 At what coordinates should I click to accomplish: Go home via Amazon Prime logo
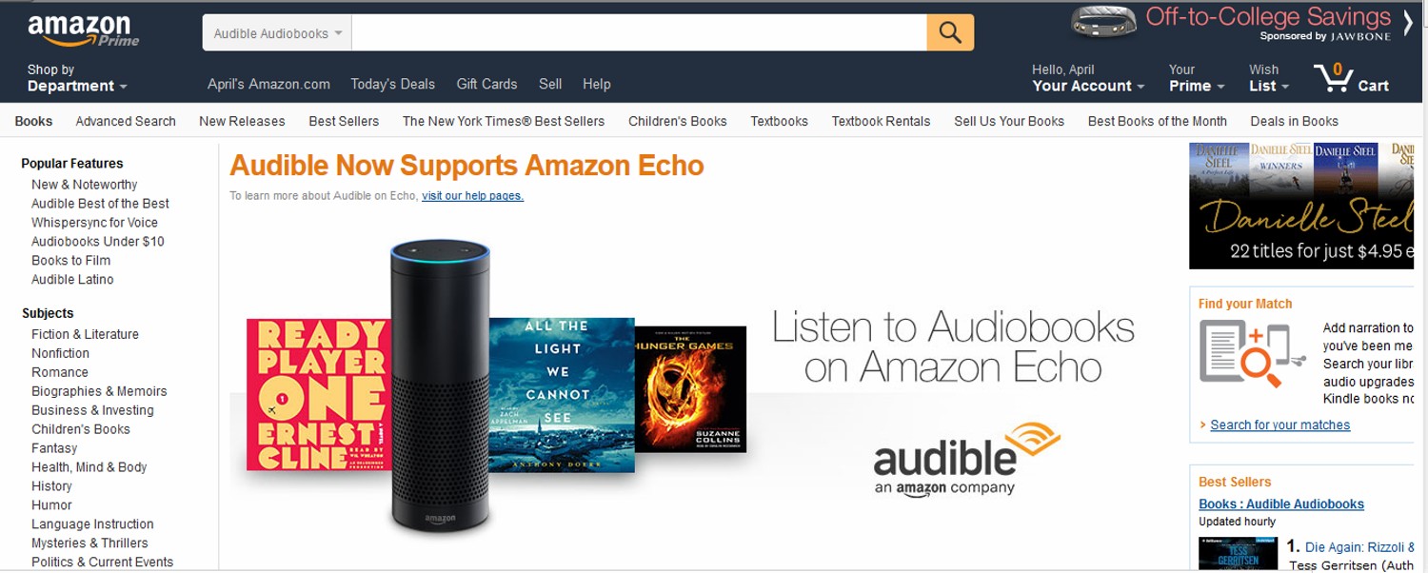tap(84, 30)
